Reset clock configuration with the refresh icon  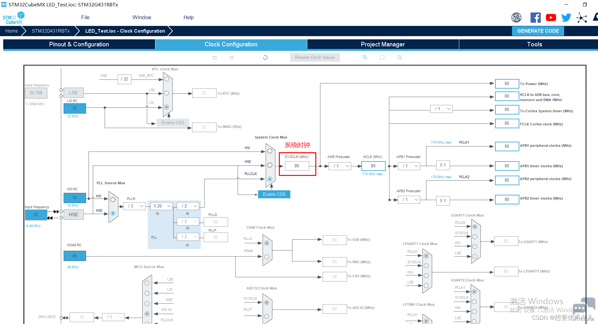[265, 57]
